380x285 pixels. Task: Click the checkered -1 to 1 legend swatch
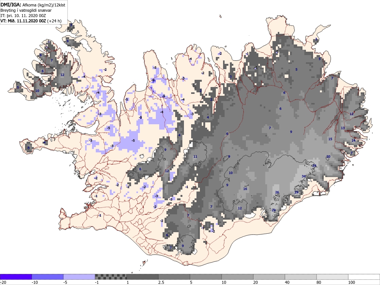tap(111, 277)
